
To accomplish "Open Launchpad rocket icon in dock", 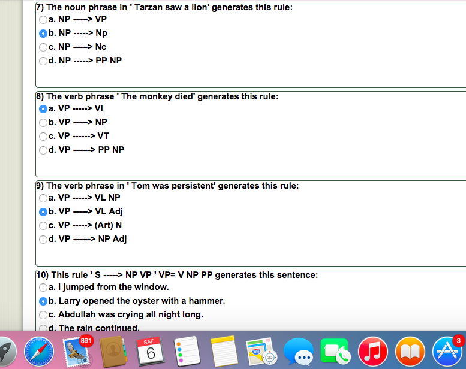I will (6, 350).
